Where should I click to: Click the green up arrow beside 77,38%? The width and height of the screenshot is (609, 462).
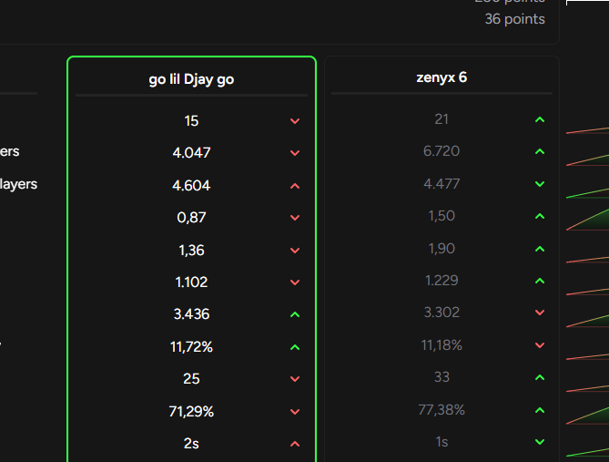pyautogui.click(x=540, y=410)
